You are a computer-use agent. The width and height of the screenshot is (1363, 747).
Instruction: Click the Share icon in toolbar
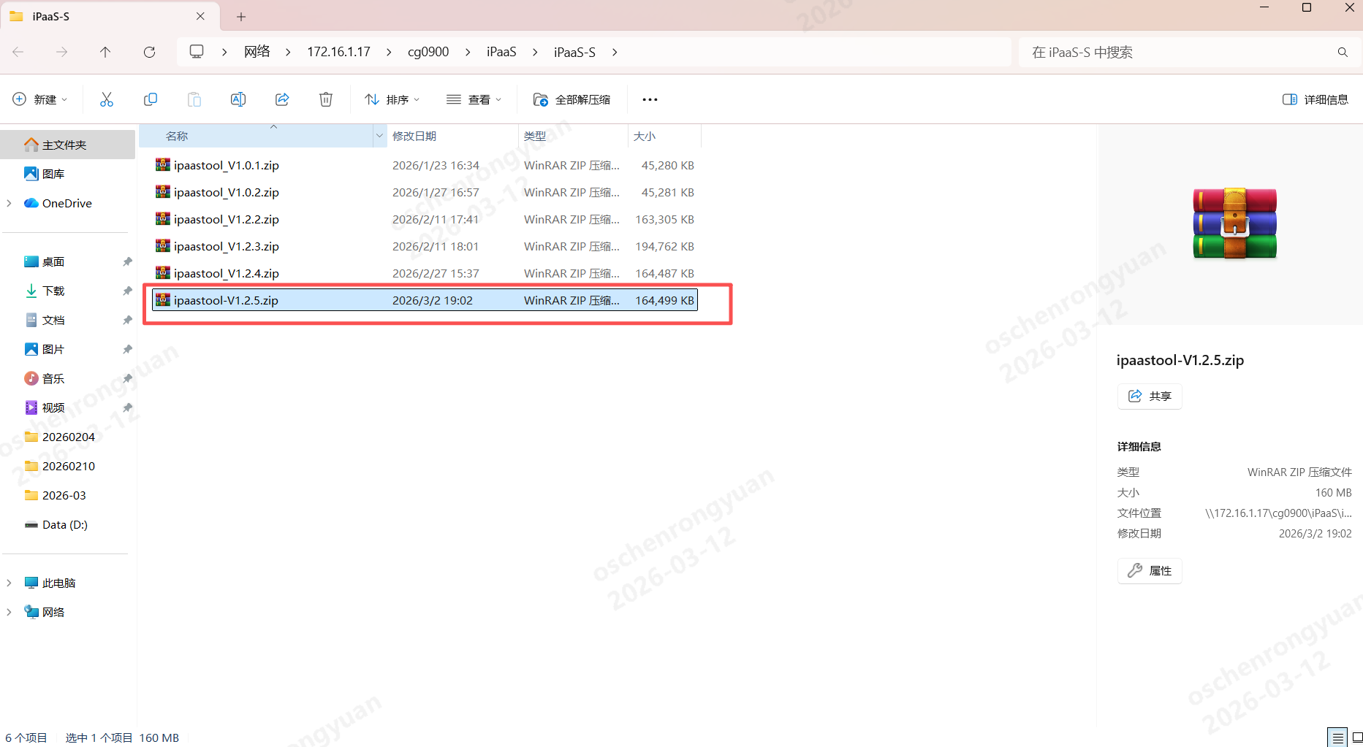282,99
